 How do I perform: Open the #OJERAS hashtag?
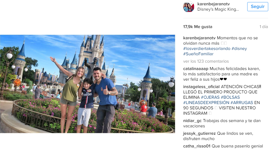210,97
